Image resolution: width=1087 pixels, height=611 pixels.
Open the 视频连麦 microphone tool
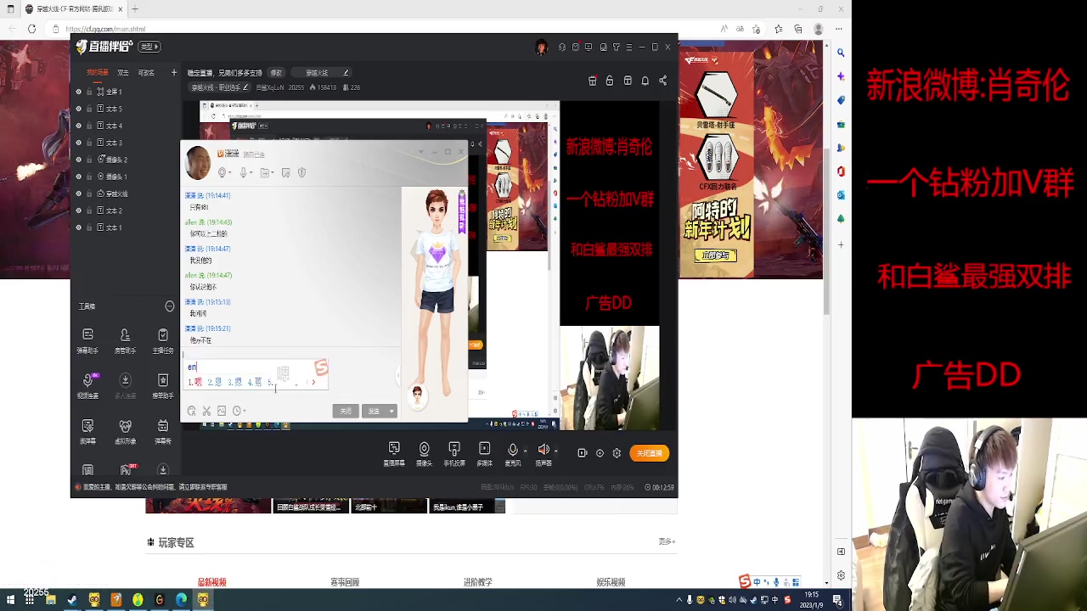(x=87, y=384)
